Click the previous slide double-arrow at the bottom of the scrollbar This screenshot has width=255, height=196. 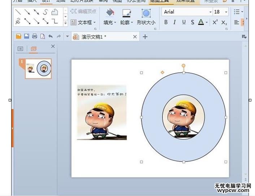tap(245, 180)
